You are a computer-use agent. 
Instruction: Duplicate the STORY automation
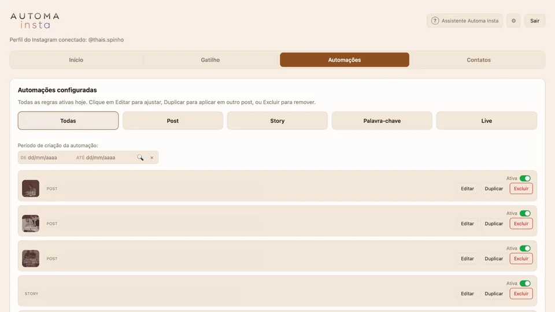[x=494, y=294]
